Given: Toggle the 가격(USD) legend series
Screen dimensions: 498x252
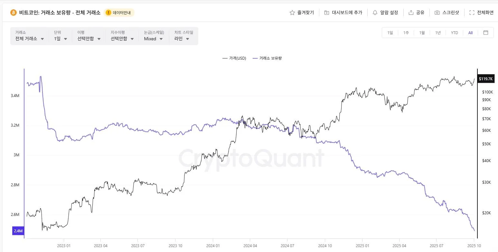Looking at the screenshot, I should coord(234,58).
